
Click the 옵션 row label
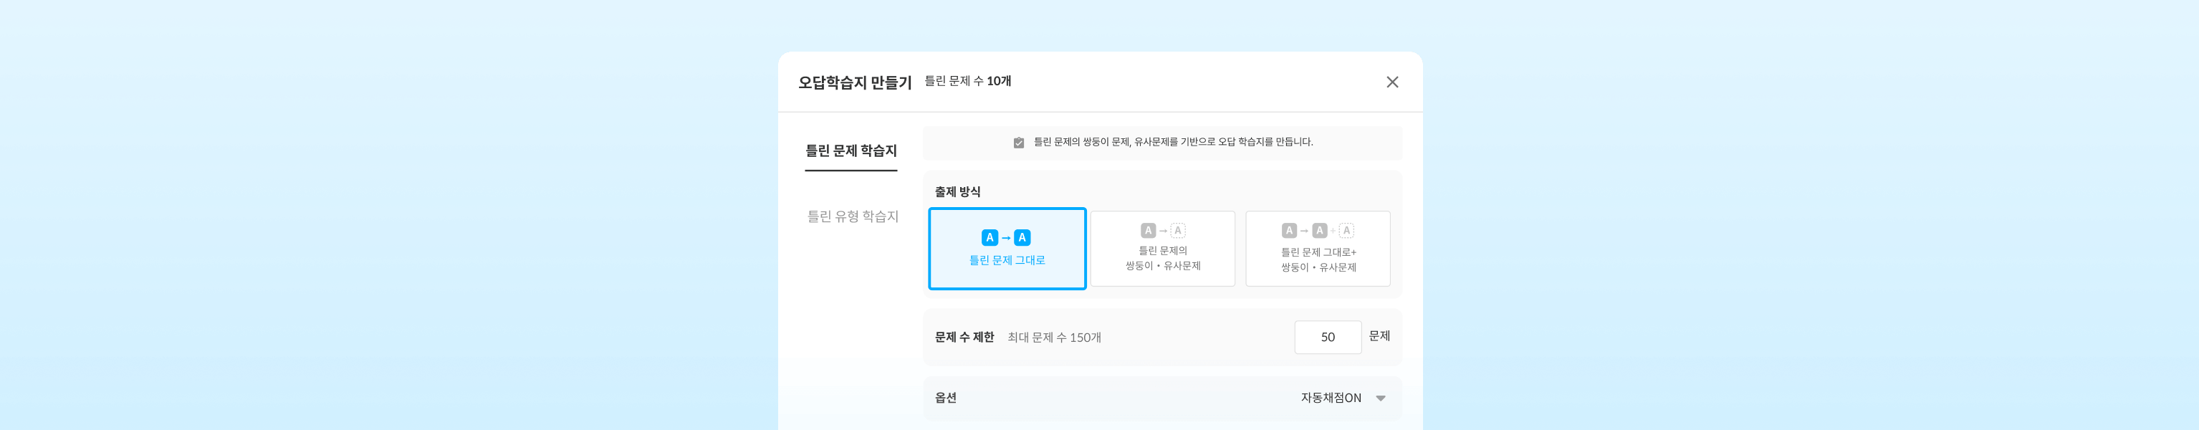(x=945, y=398)
